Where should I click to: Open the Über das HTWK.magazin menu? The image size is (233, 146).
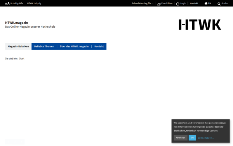point(74,46)
